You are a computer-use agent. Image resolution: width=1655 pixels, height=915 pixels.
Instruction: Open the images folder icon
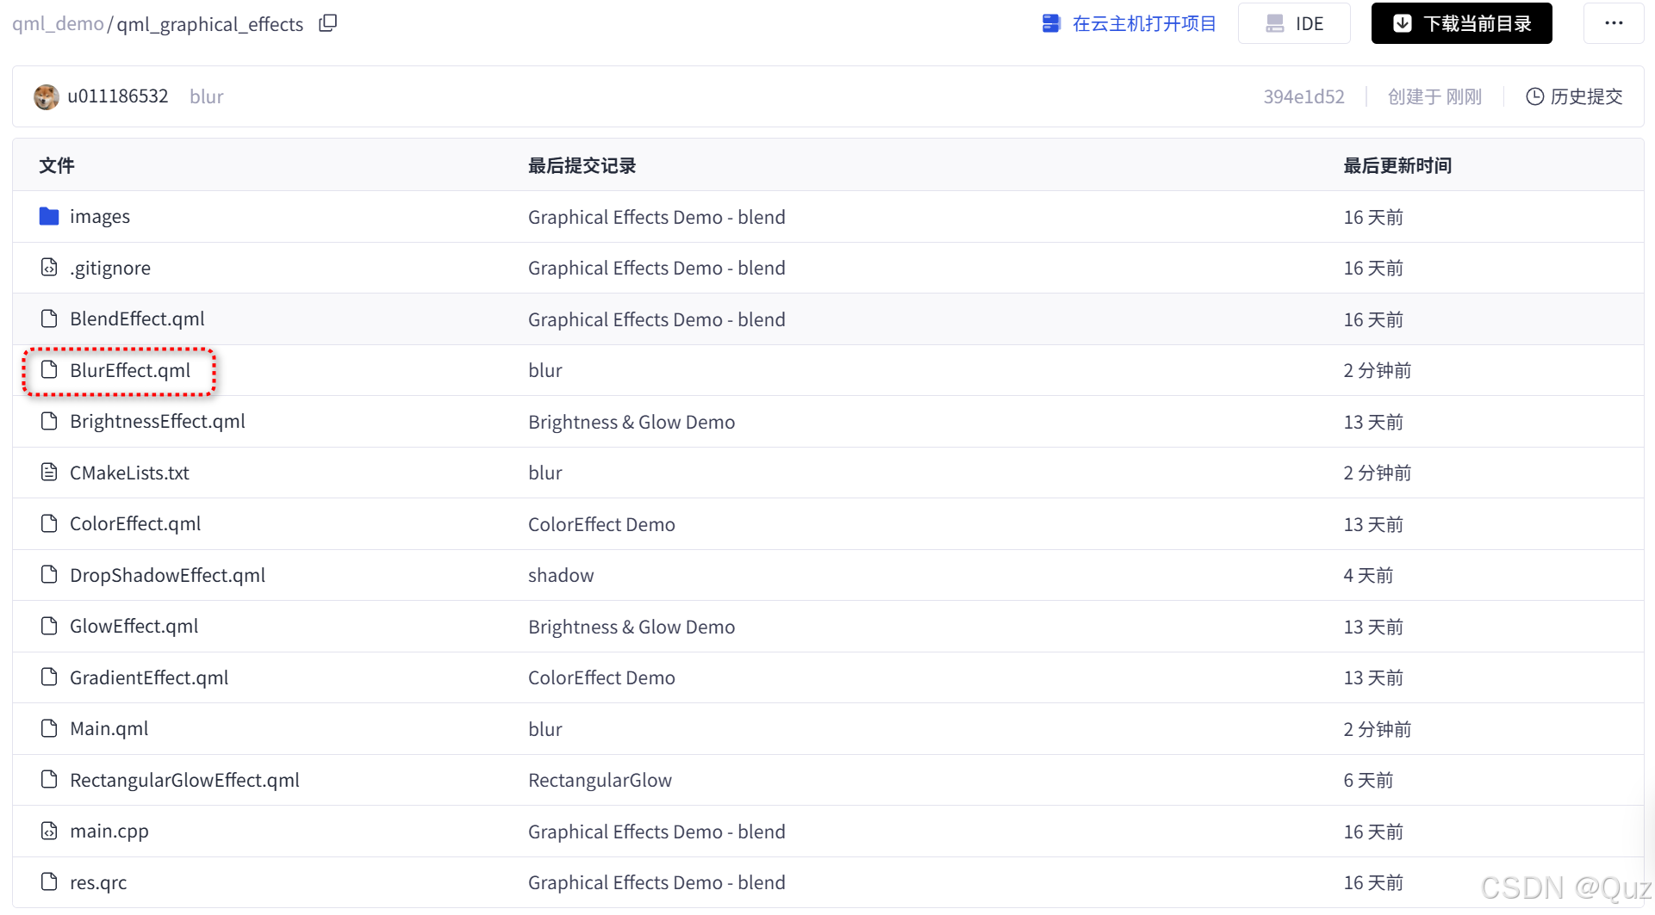point(49,216)
